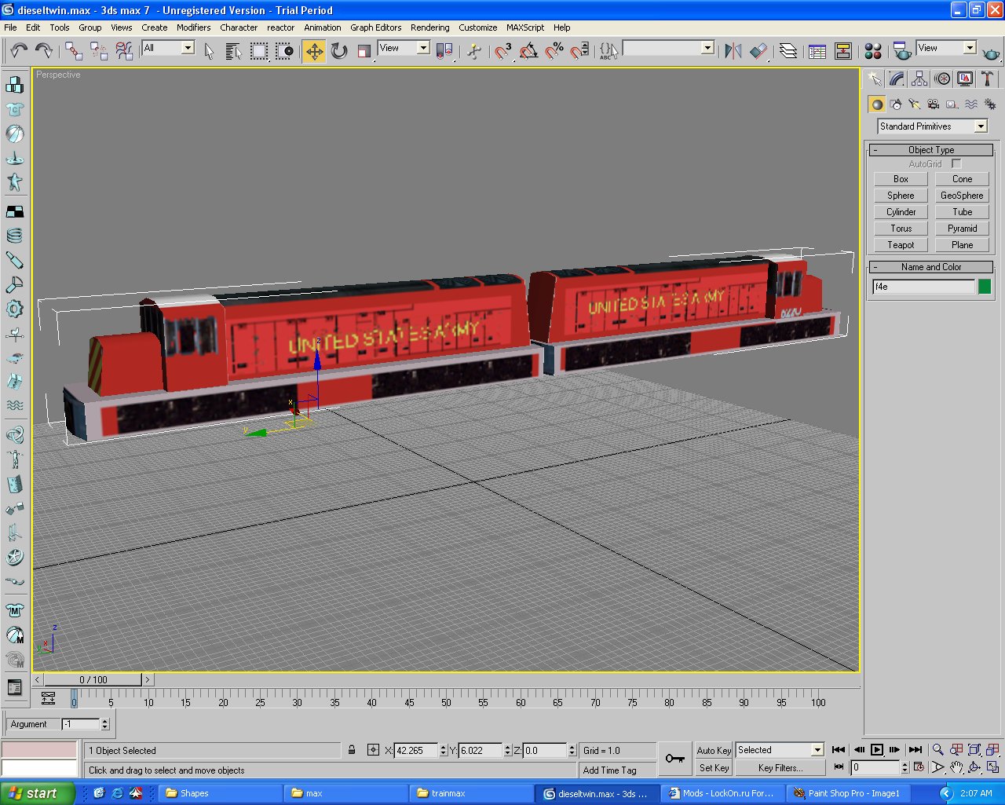Screen dimensions: 1005x805
Task: Click the Set Key button
Action: [x=714, y=768]
